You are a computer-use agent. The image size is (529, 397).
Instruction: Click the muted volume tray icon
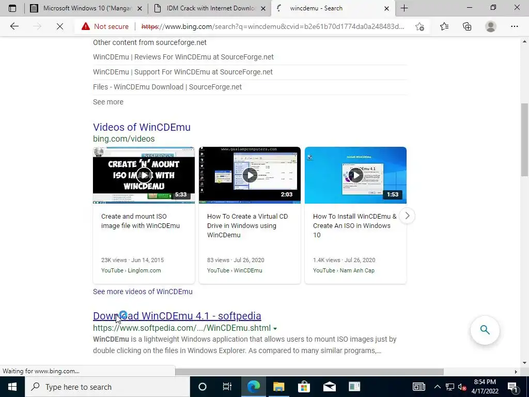pyautogui.click(x=462, y=387)
